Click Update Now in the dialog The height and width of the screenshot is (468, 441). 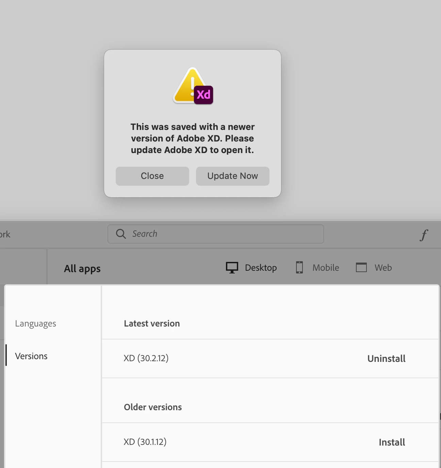coord(232,176)
